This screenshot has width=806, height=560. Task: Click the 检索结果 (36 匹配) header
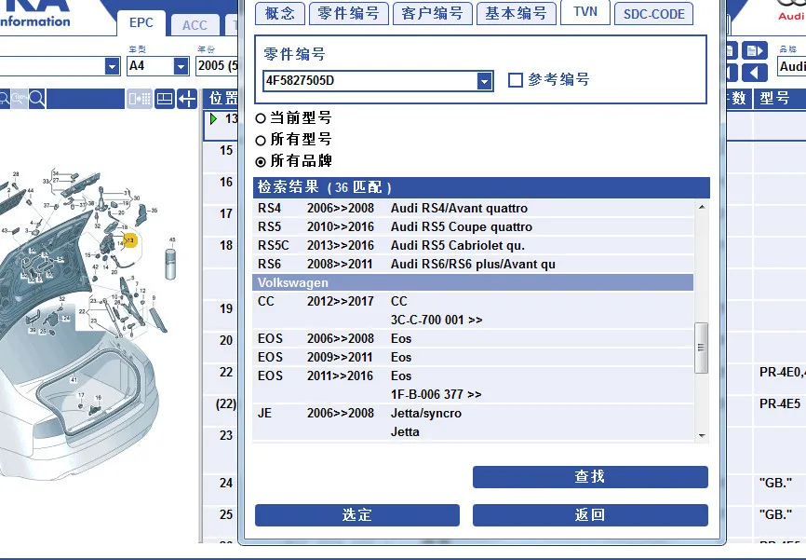(481, 187)
